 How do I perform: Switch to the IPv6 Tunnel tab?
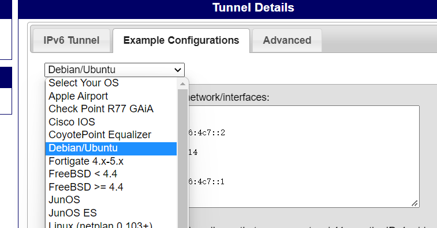click(72, 41)
